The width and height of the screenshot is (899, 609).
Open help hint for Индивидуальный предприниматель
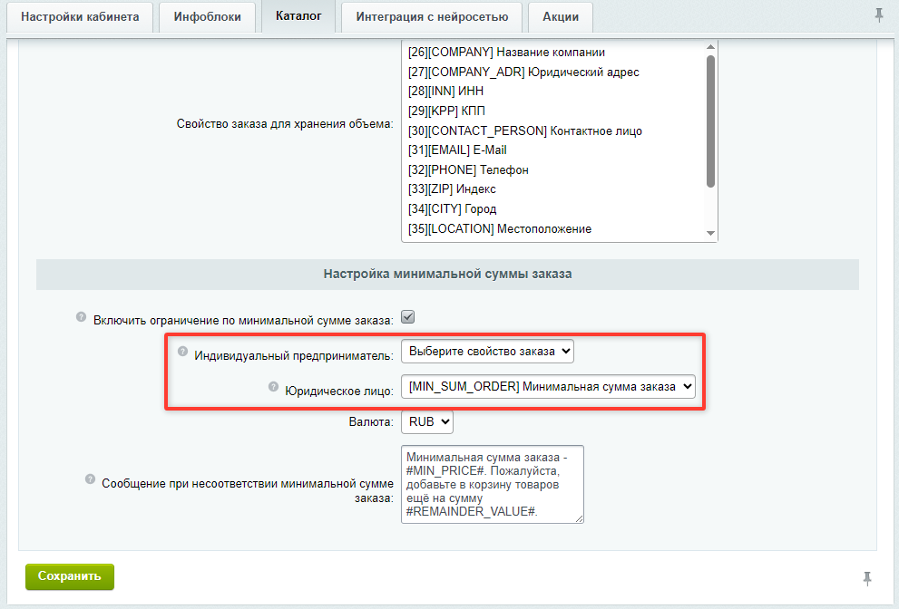(182, 352)
